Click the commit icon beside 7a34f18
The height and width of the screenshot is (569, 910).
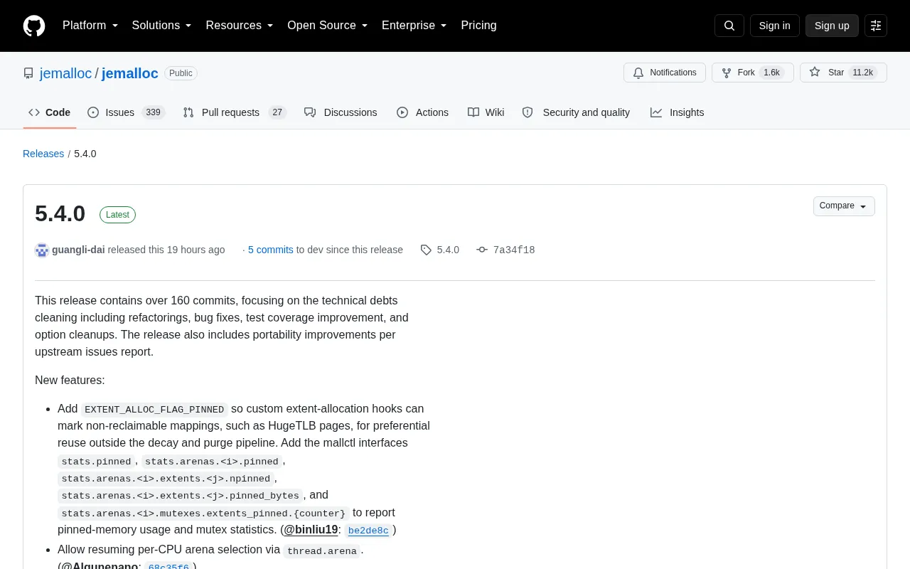(482, 250)
